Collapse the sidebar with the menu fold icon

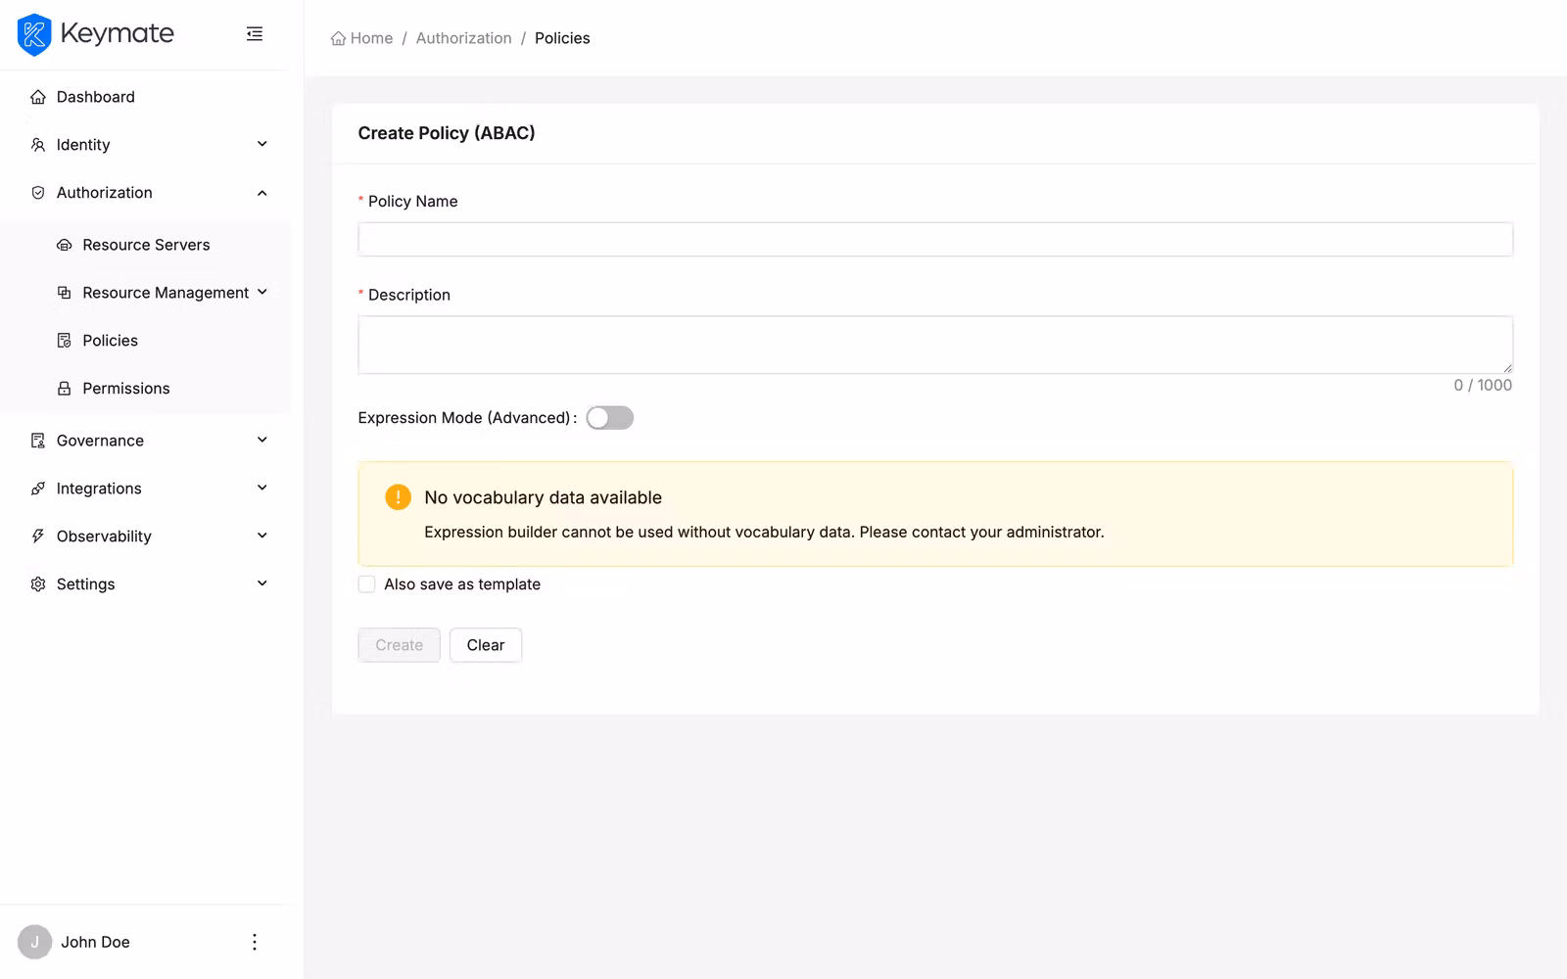[x=255, y=34]
